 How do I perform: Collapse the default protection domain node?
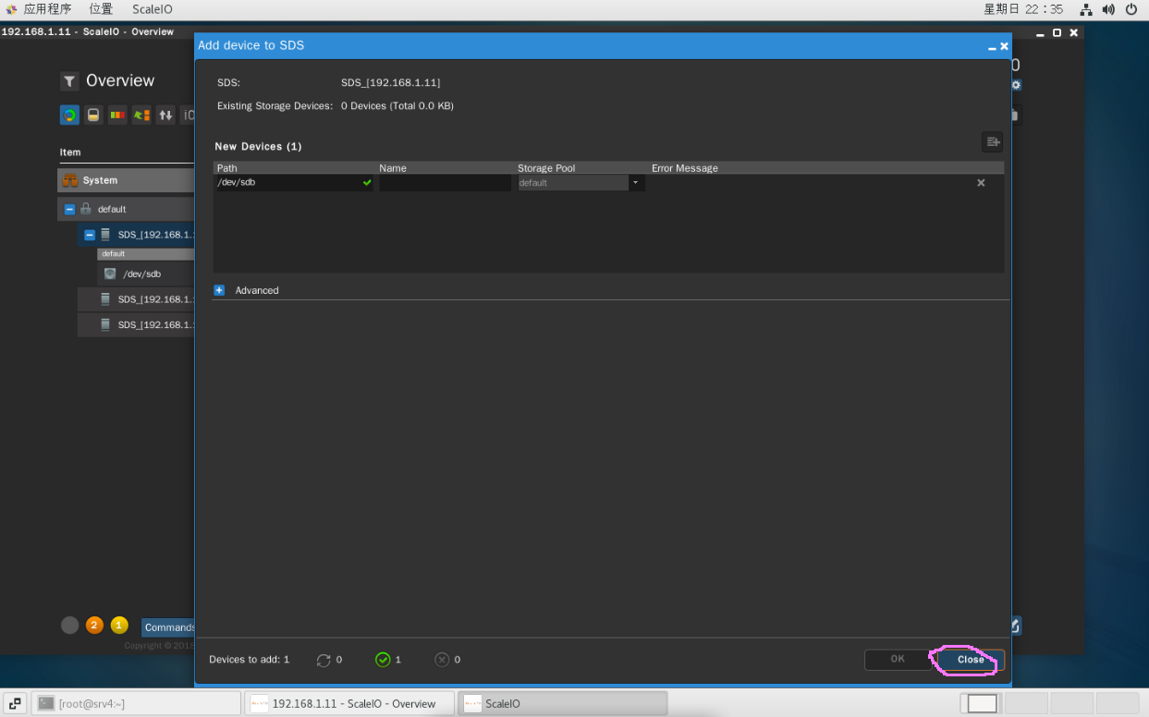coord(69,210)
